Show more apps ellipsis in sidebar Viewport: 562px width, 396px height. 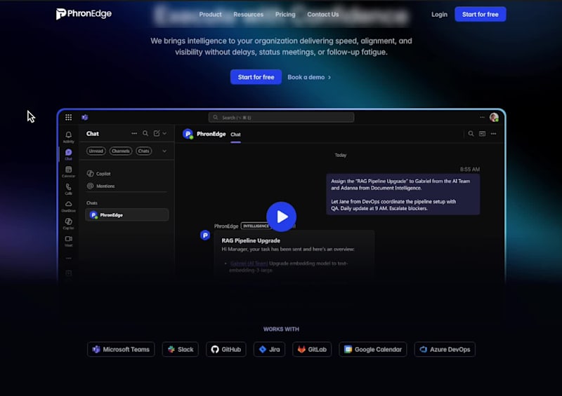68,258
